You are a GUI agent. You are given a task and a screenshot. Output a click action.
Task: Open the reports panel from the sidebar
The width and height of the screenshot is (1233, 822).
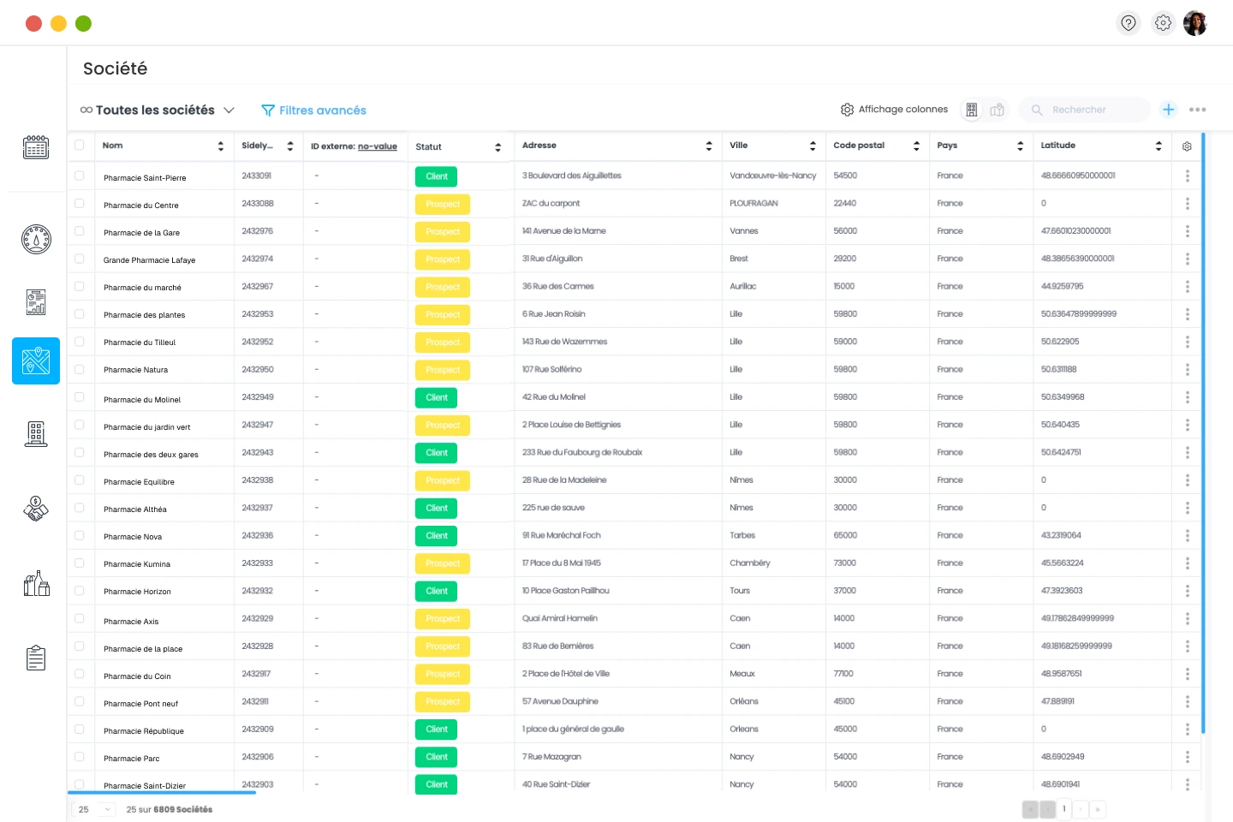tap(35, 301)
